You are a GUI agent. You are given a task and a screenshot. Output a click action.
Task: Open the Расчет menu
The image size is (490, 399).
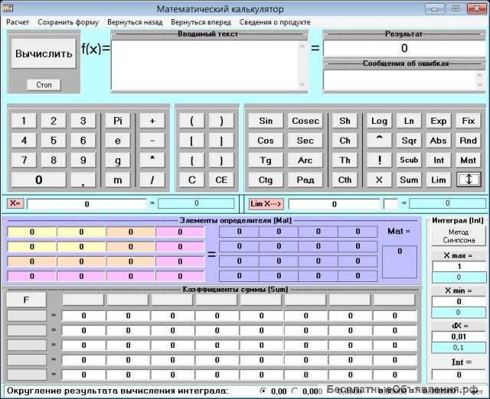18,22
